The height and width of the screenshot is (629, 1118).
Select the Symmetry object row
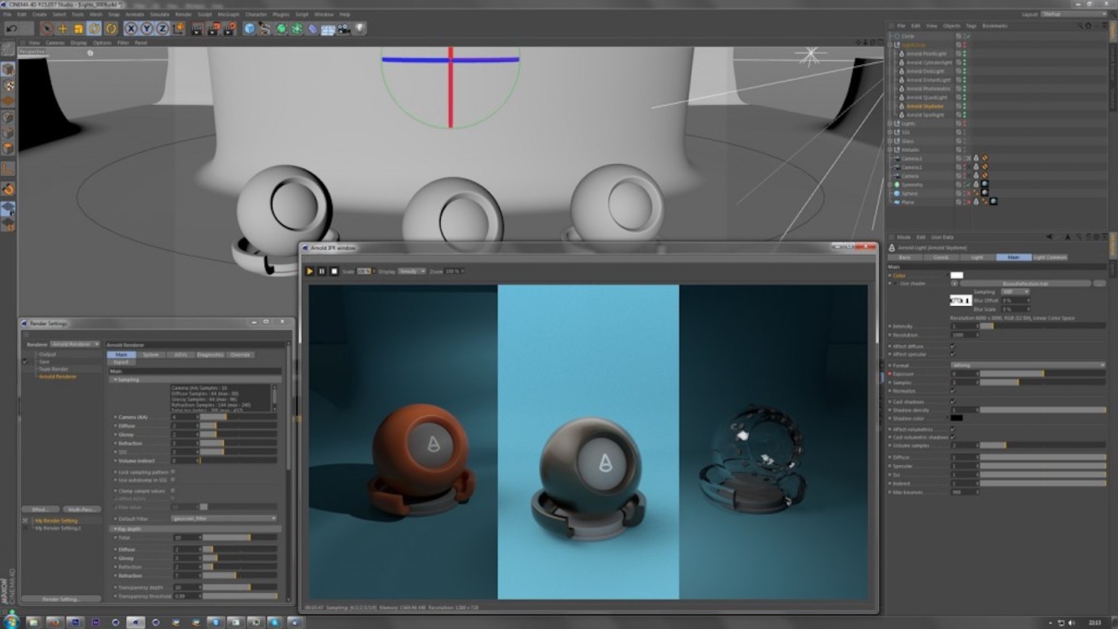tap(912, 185)
